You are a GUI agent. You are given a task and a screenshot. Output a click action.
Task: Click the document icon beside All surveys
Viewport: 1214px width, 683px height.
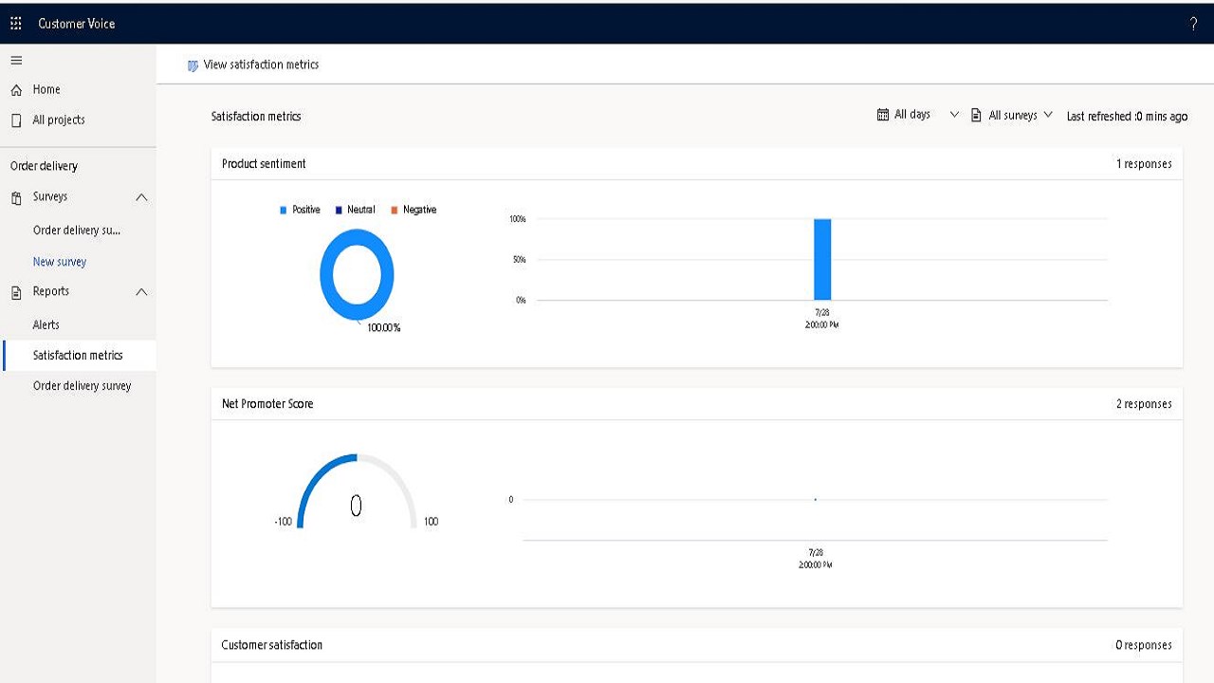tap(976, 115)
